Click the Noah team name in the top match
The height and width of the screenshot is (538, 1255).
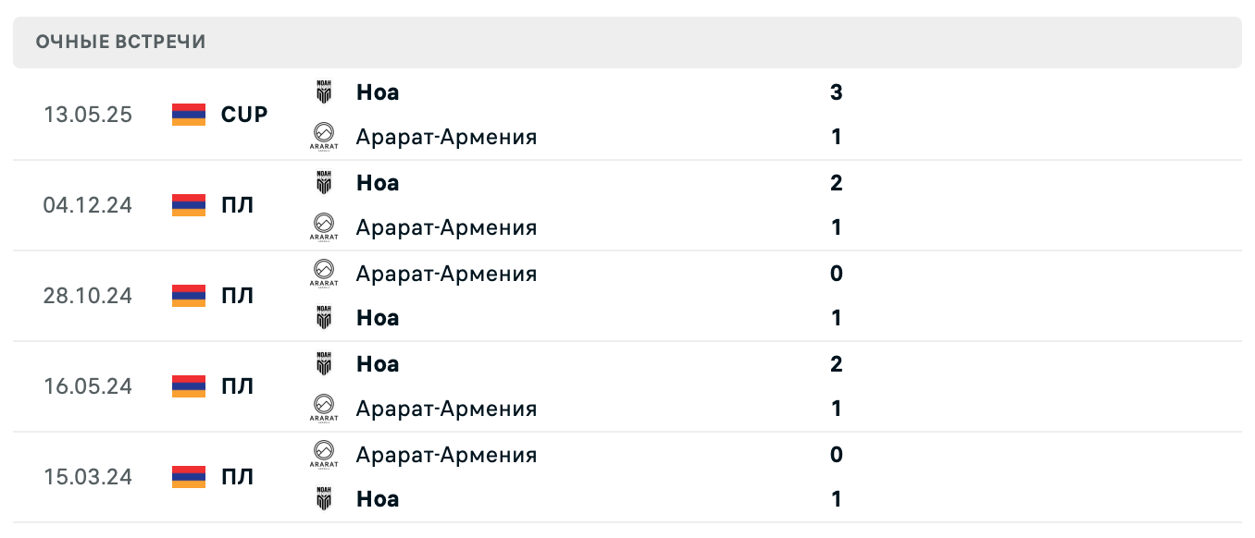[377, 92]
